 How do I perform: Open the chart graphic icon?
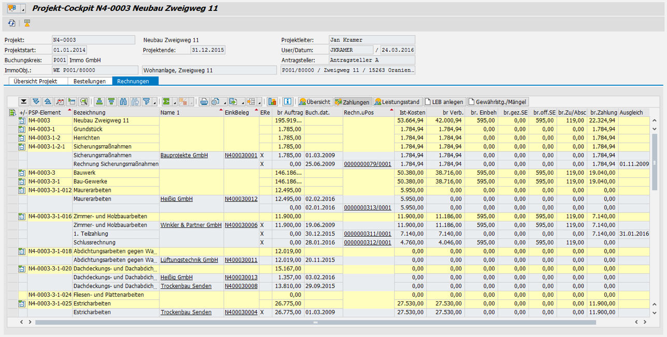point(272,102)
